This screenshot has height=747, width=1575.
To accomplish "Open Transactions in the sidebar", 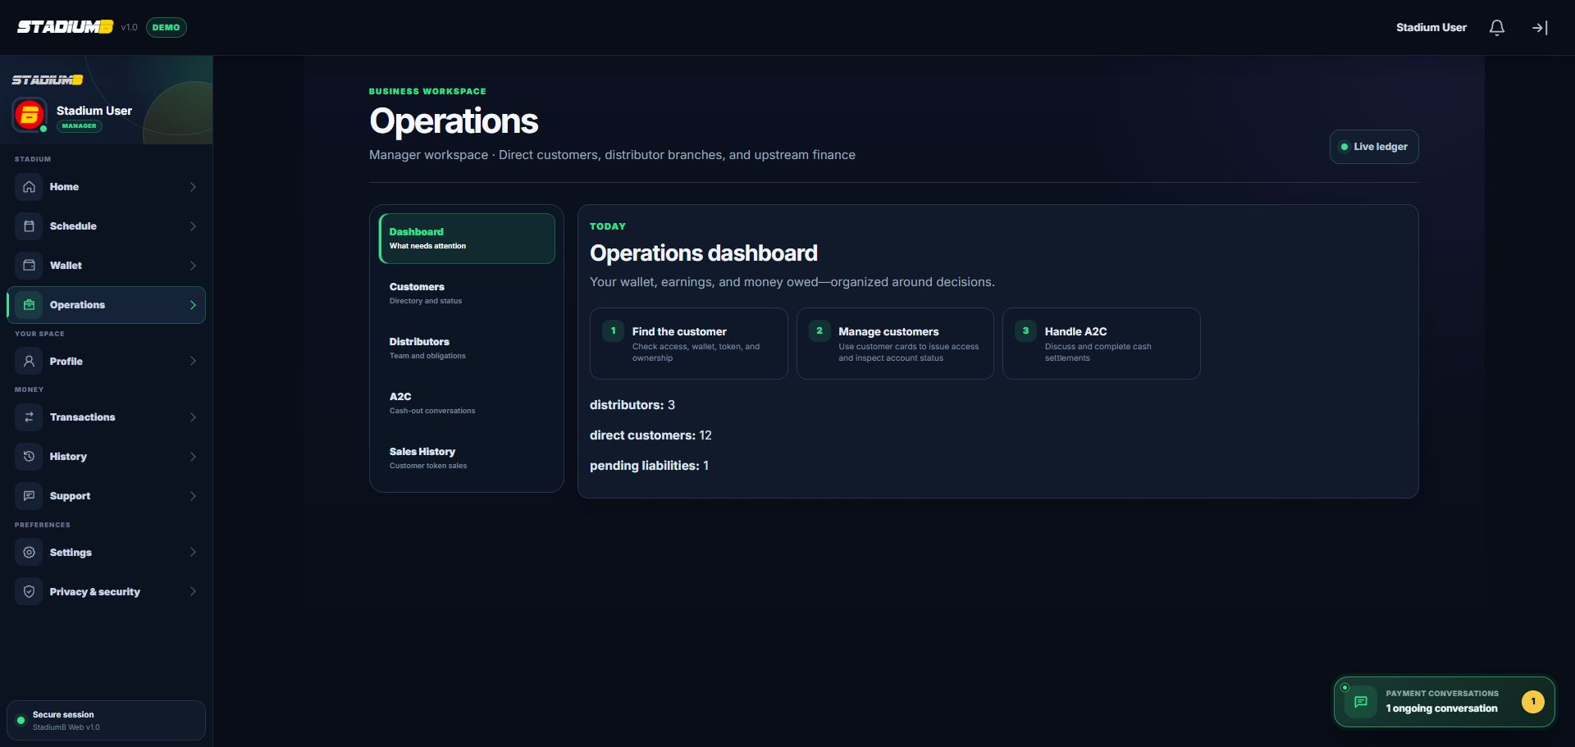I will [107, 417].
